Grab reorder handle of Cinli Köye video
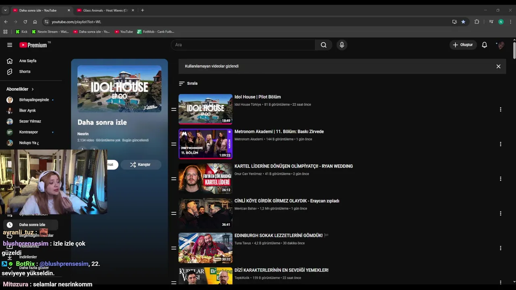This screenshot has height=290, width=516. pyautogui.click(x=174, y=213)
